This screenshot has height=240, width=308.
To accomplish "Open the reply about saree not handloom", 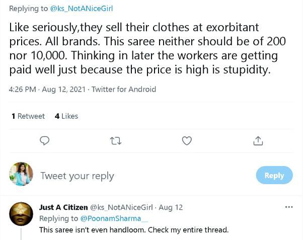I will [134, 230].
